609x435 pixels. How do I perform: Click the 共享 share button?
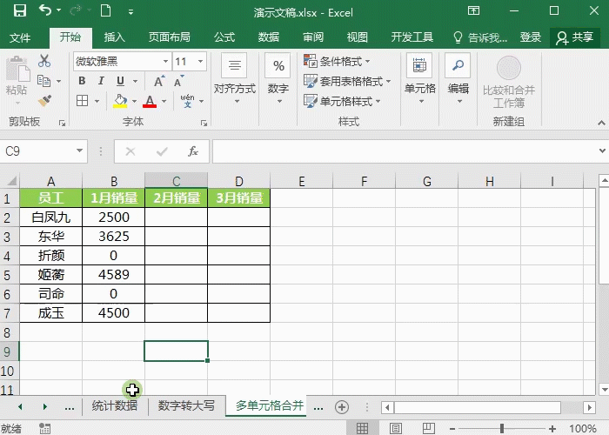575,37
